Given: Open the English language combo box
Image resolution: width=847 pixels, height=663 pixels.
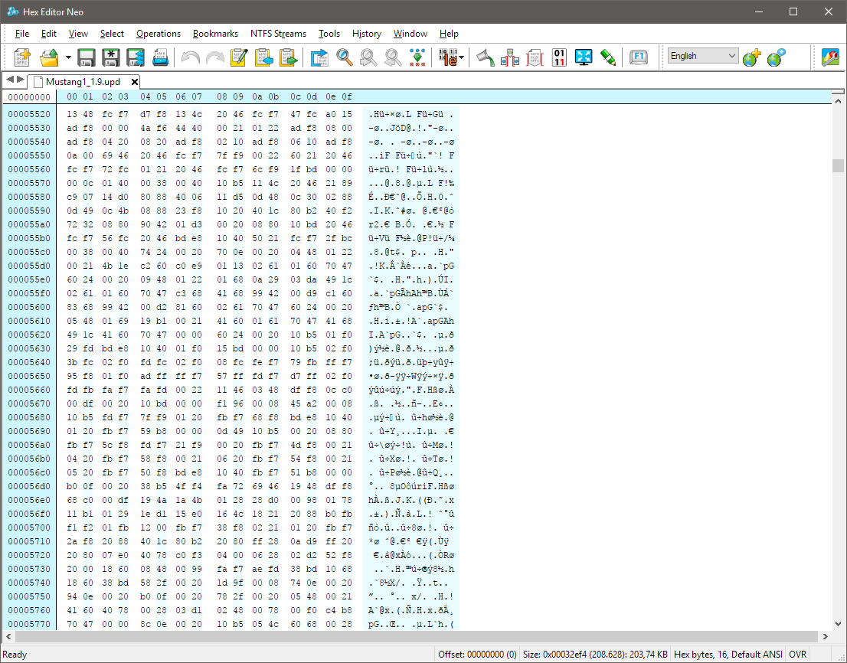Looking at the screenshot, I should click(702, 56).
